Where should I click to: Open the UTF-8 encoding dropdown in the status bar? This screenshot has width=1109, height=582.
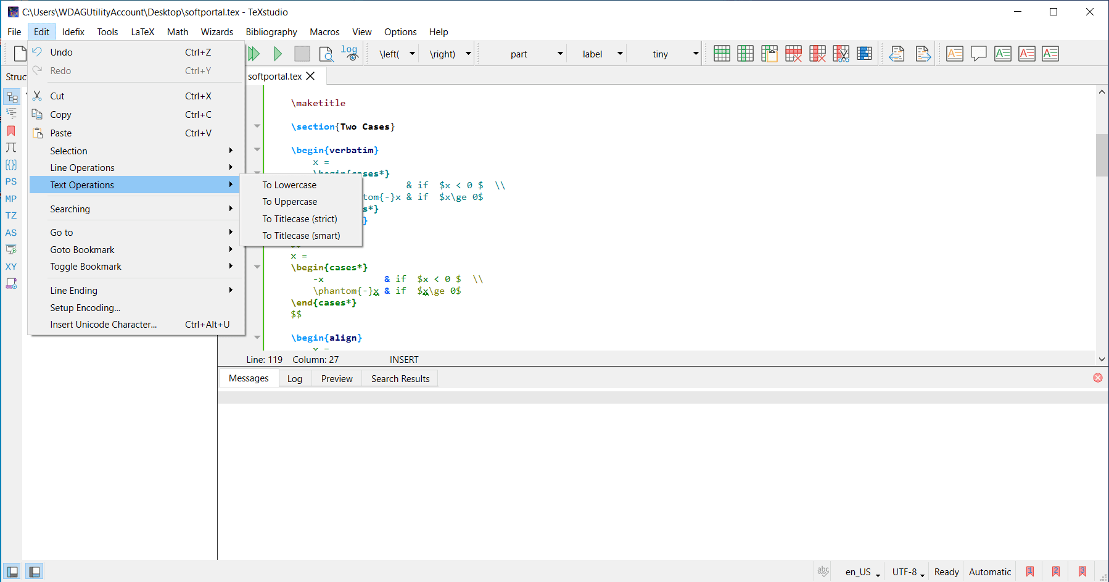tap(908, 572)
